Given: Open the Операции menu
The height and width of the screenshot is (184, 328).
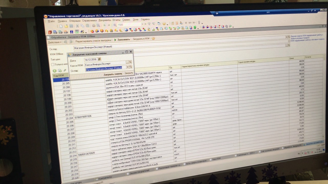Looking at the screenshot, I should [x=75, y=21].
